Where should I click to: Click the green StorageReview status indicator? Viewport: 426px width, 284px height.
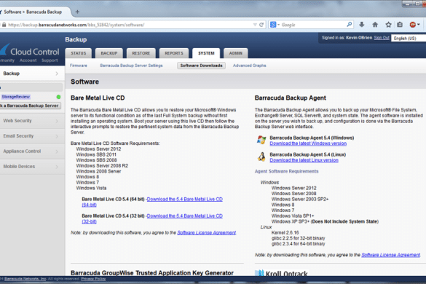pos(58,97)
